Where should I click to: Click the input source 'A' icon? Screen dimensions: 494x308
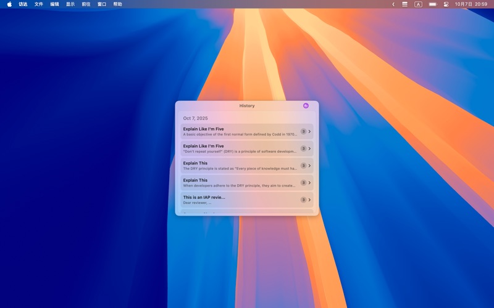418,4
